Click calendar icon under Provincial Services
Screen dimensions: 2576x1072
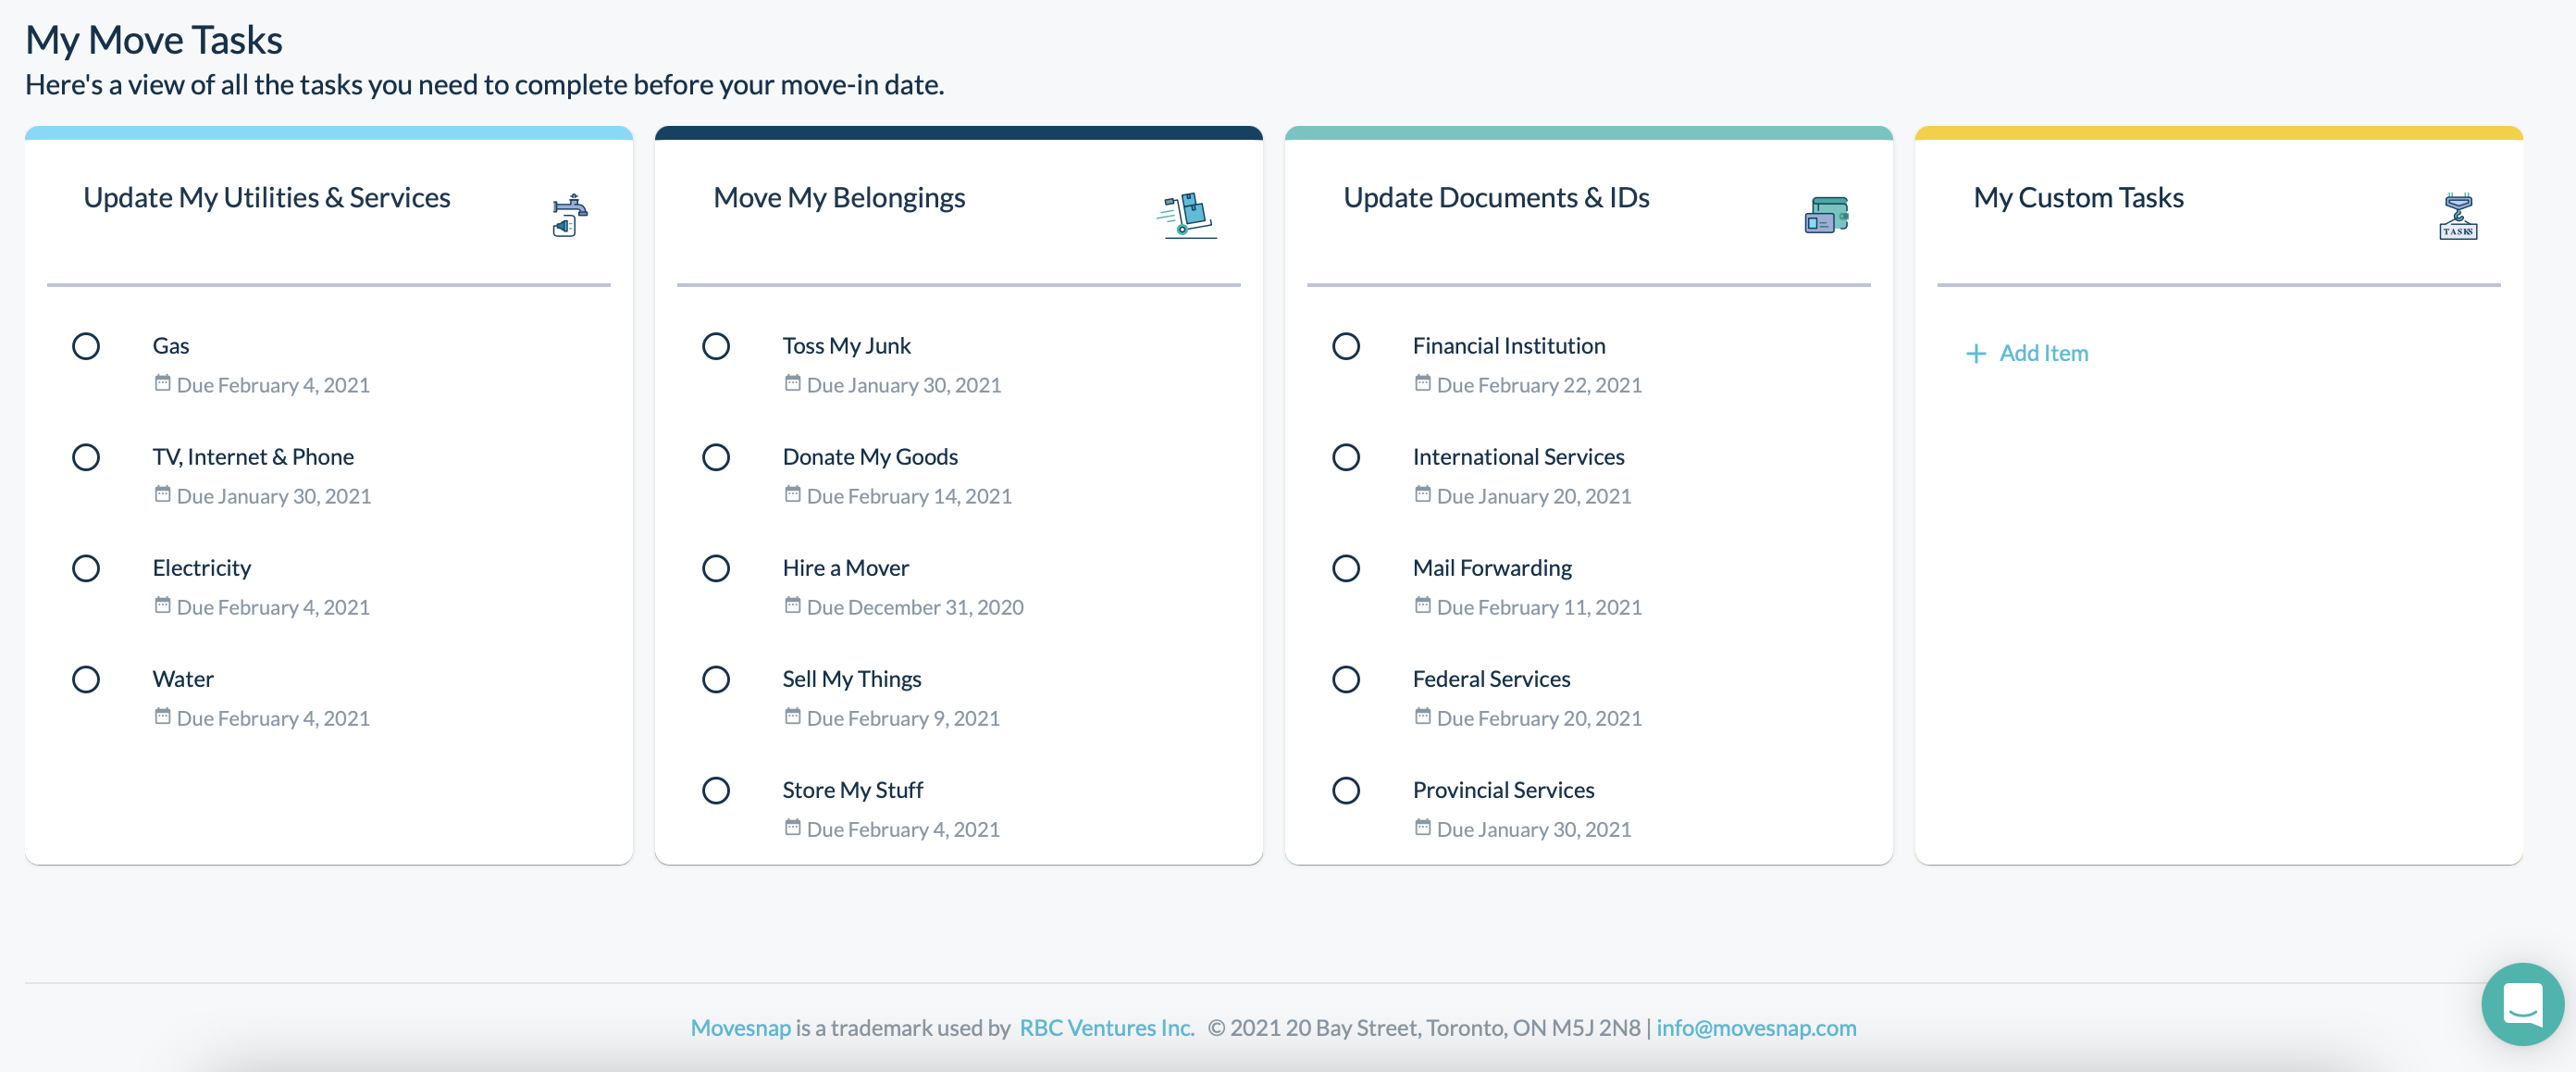coord(1422,828)
